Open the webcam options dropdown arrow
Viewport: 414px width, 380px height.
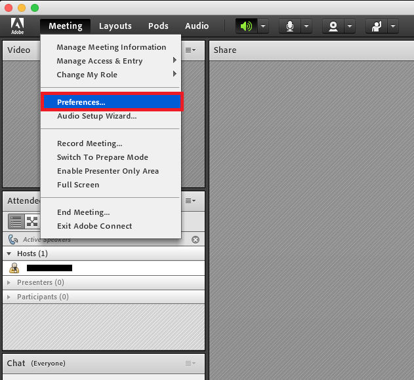(350, 26)
